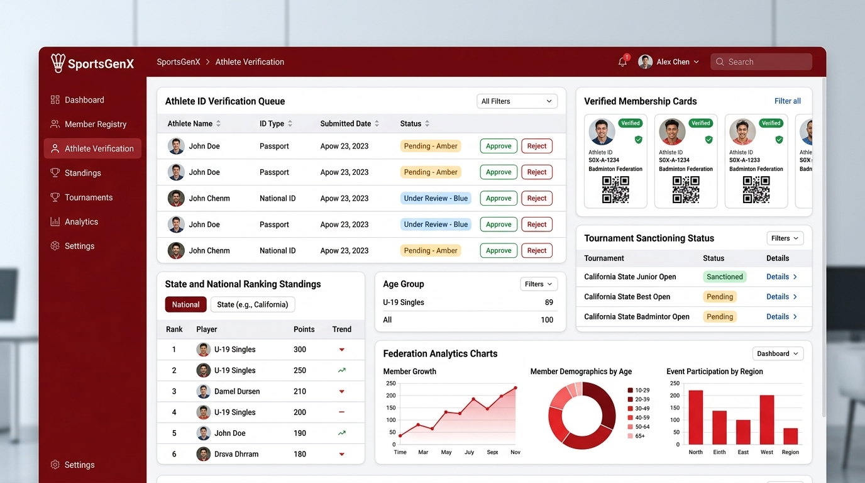This screenshot has width=865, height=483.
Task: Expand the Alex Chen account menu arrow
Action: tap(696, 62)
